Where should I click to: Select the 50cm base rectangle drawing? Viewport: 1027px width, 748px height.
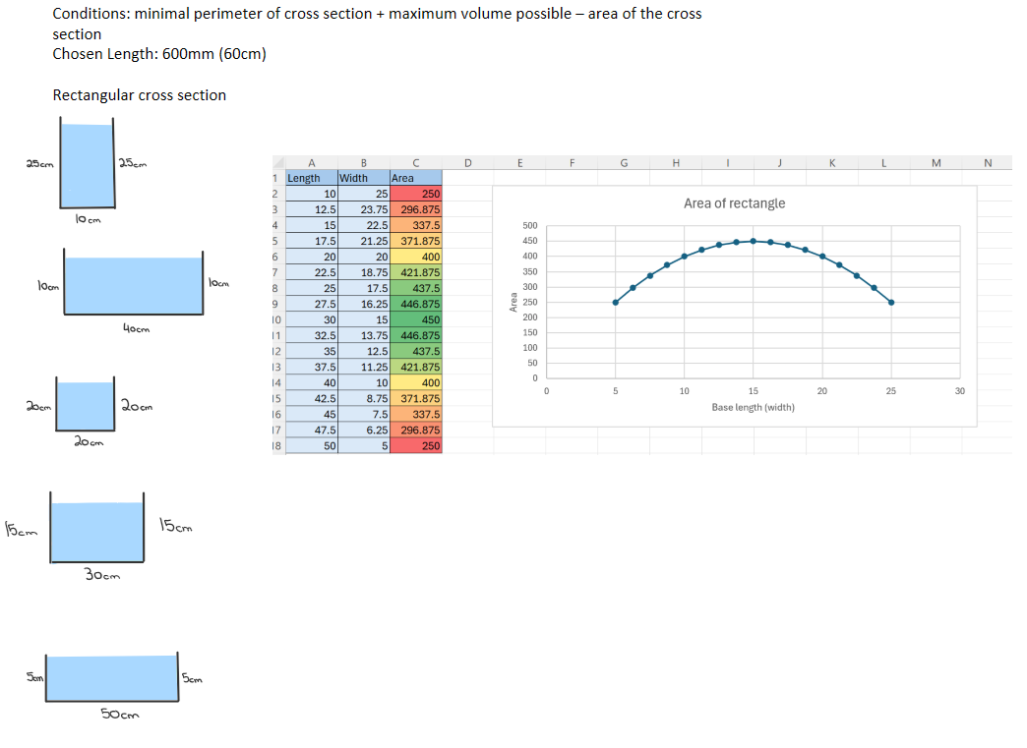click(x=112, y=677)
